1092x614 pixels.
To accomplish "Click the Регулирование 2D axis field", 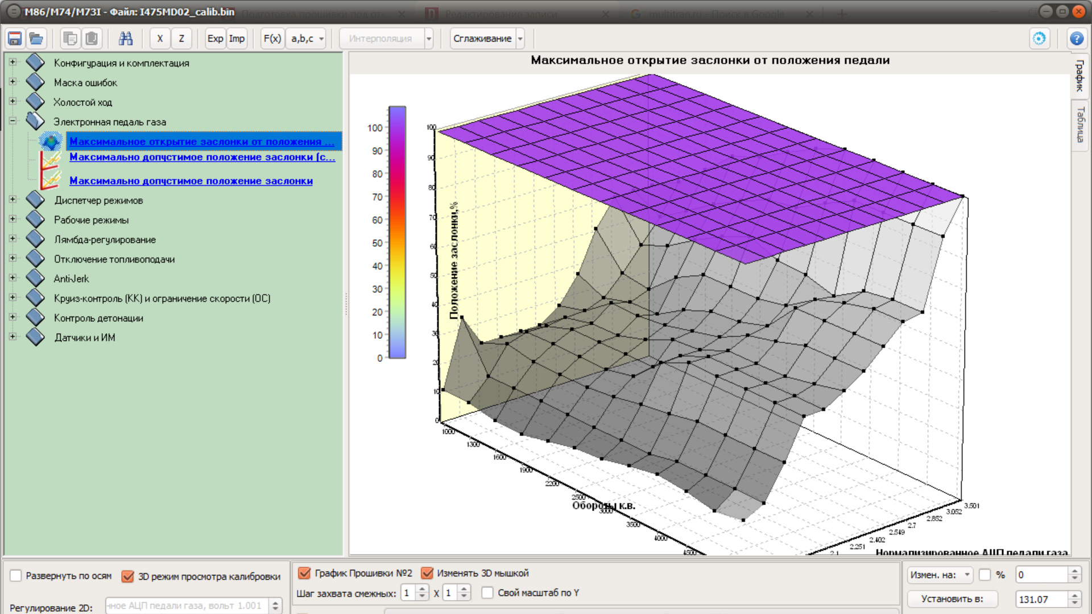I will point(187,605).
